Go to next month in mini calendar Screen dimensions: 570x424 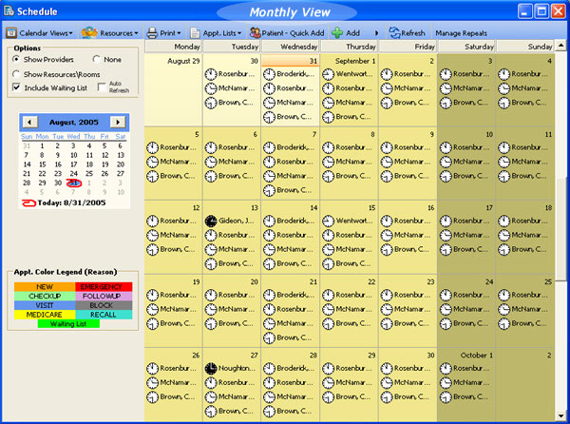[x=117, y=123]
